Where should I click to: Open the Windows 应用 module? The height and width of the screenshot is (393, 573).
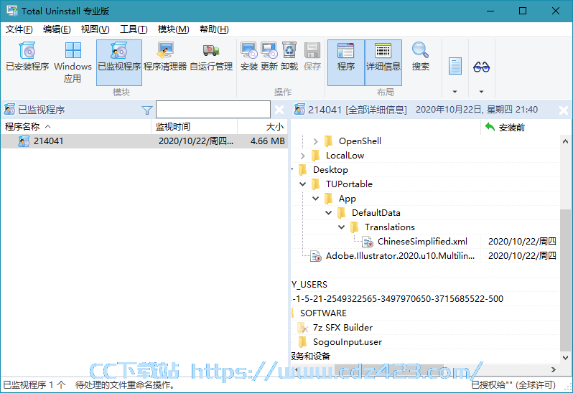(x=73, y=62)
